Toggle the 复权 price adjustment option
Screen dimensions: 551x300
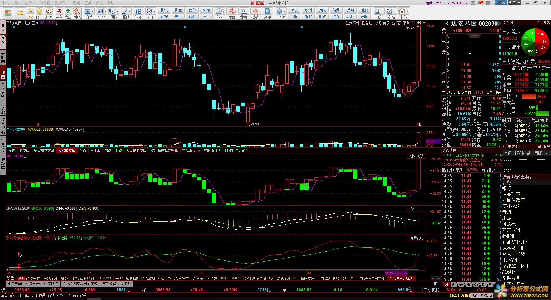coord(386,23)
